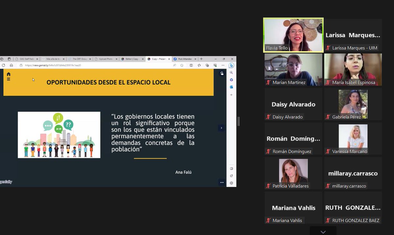This screenshot has height=235, width=394.
Task: Add page to favorites with the star icon
Action: pos(181,65)
